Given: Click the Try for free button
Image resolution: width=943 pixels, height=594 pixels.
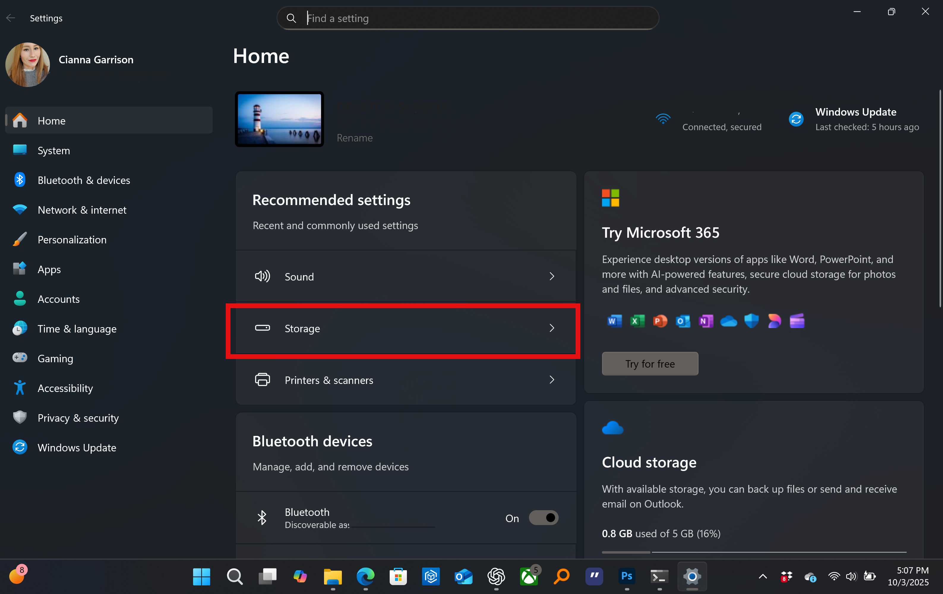Looking at the screenshot, I should [x=650, y=364].
